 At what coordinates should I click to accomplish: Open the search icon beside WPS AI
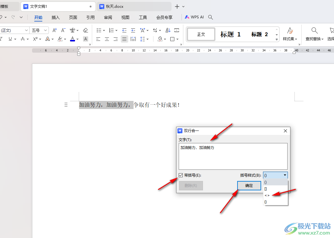[x=210, y=17]
